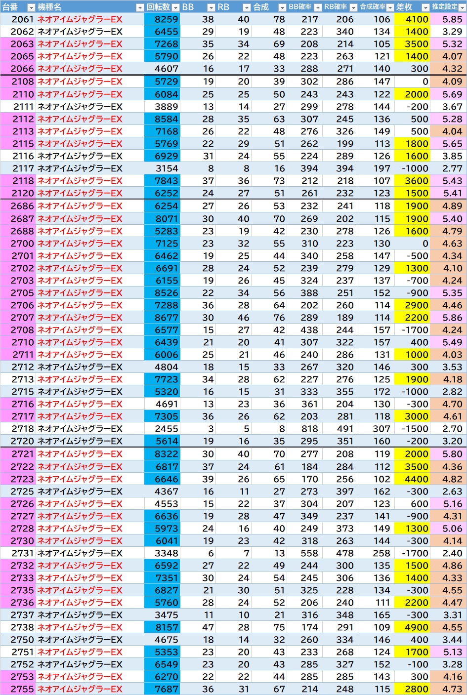Open the 台番 column filter dropdown
Screen dimensions: 467x695
click(31, 7)
